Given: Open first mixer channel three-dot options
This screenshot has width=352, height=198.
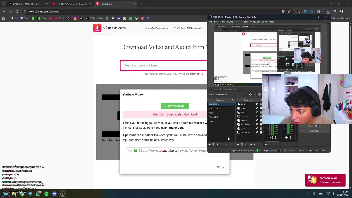Looking at the screenshot, I should (275, 137).
